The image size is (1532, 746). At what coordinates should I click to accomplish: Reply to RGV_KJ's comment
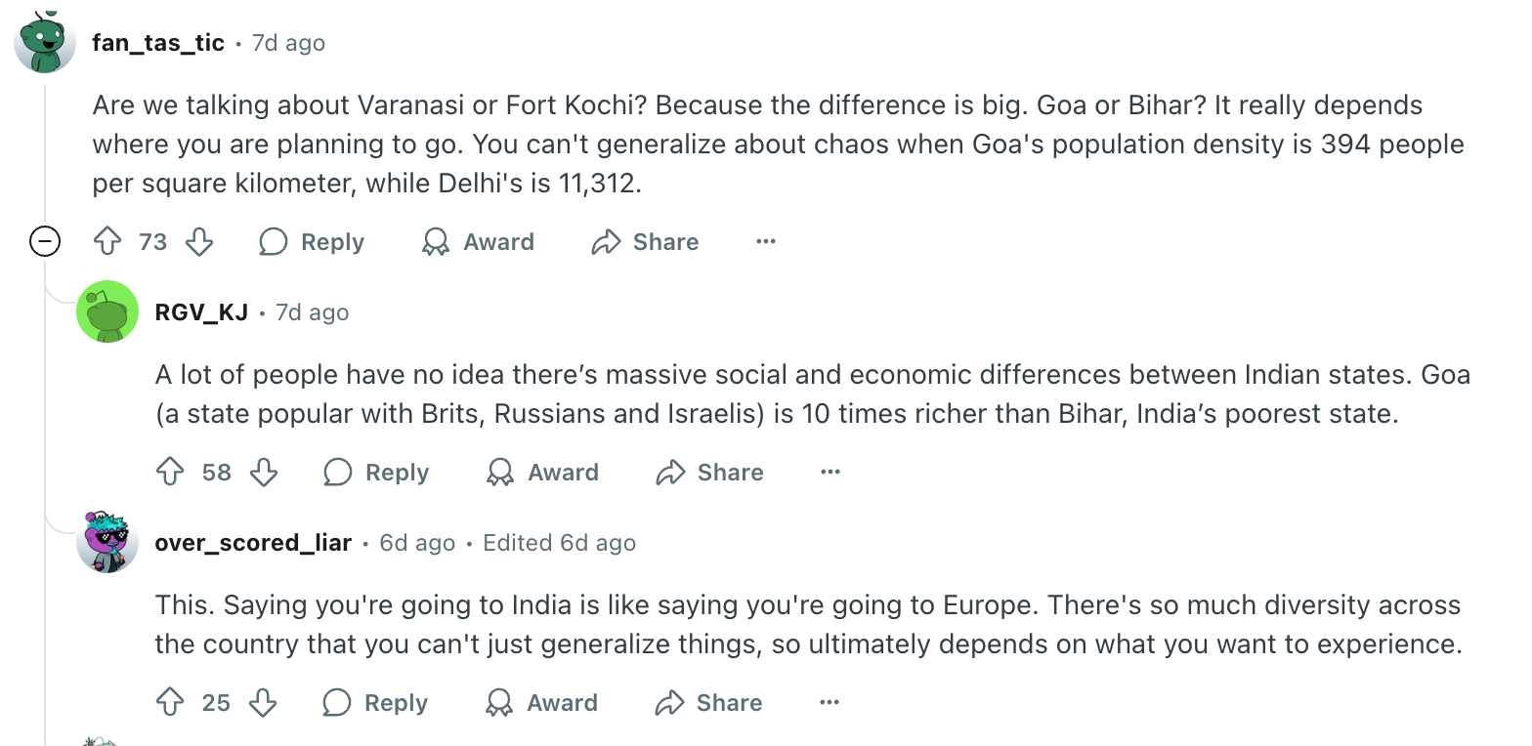point(376,473)
